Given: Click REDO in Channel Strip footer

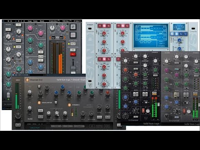Looking at the screenshot, I should coord(34,124).
